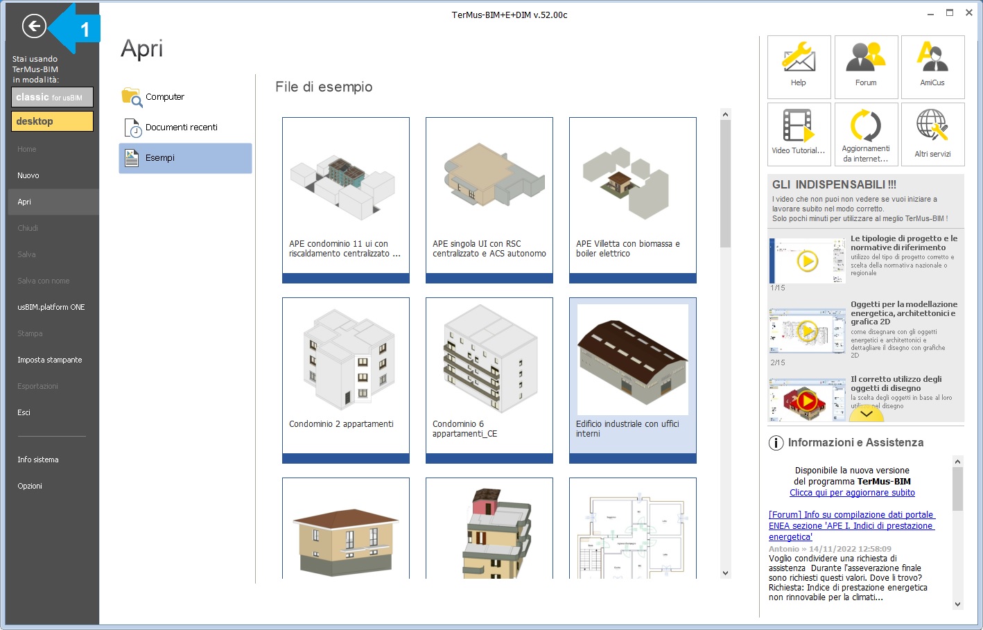Open Opzioni from the left menu
Image resolution: width=983 pixels, height=630 pixels.
pyautogui.click(x=30, y=486)
